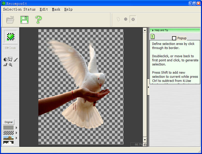The height and width of the screenshot is (154, 202).
Task: Select the black and white mask thumbnail
Action: tap(8, 143)
